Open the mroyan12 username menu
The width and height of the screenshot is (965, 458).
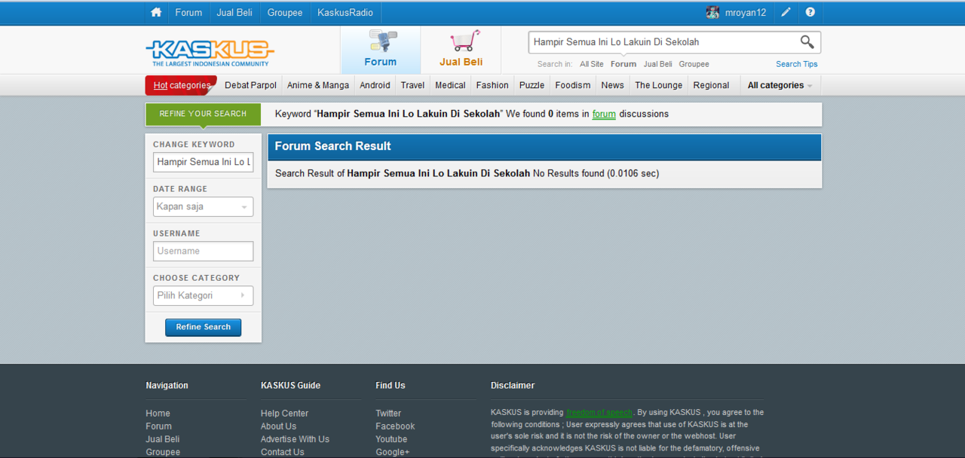[746, 12]
